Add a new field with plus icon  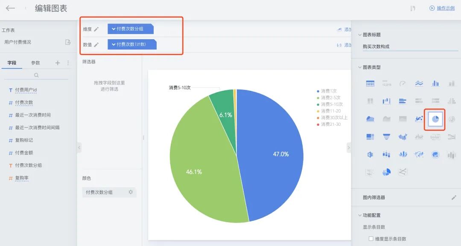coord(58,63)
